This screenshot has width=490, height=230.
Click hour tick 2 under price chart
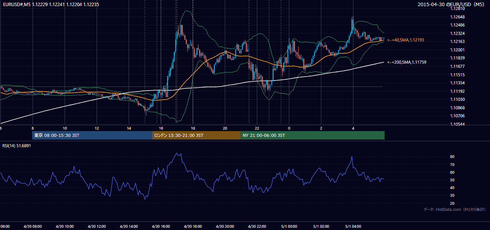321,128
